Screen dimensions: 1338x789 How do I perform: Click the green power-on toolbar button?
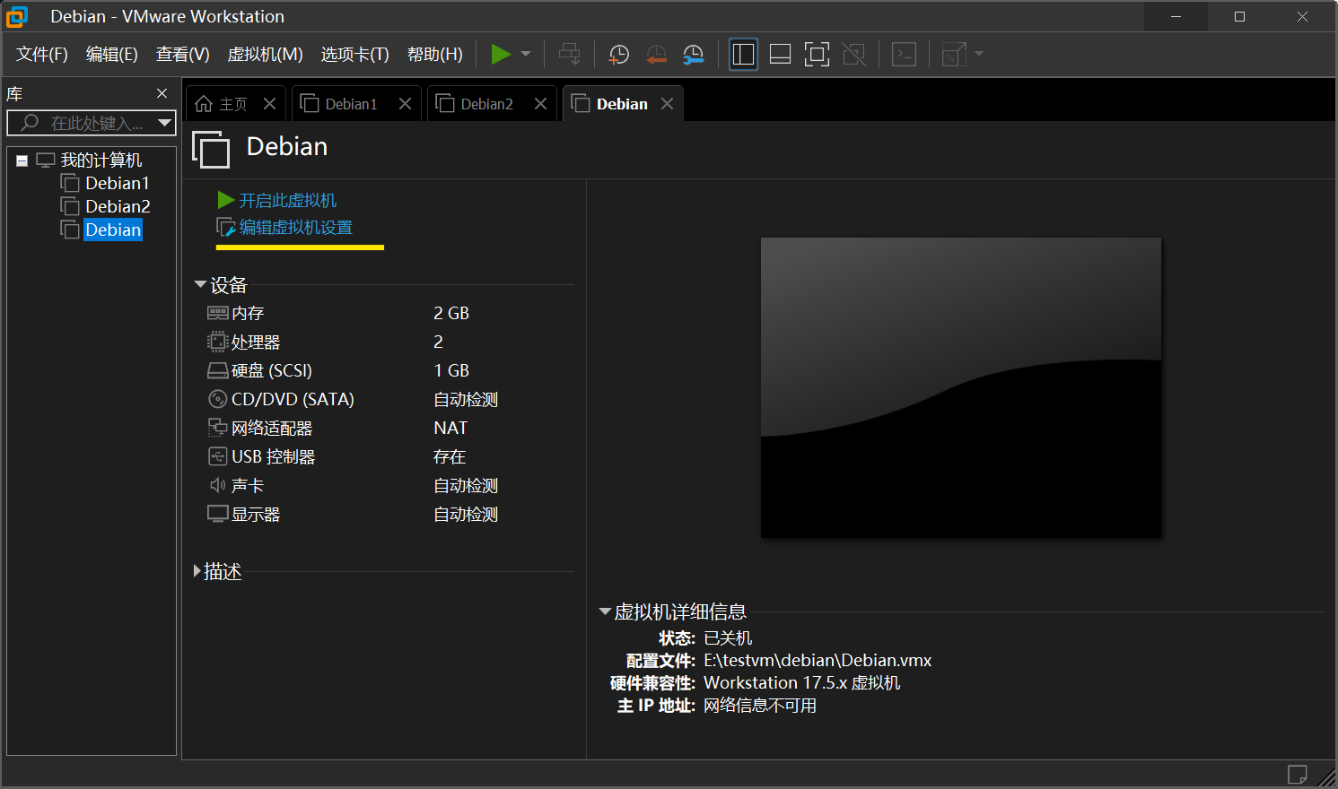(500, 54)
